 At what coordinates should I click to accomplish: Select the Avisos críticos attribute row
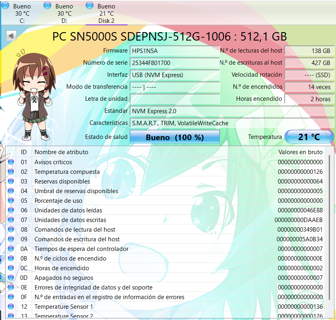(x=165, y=162)
